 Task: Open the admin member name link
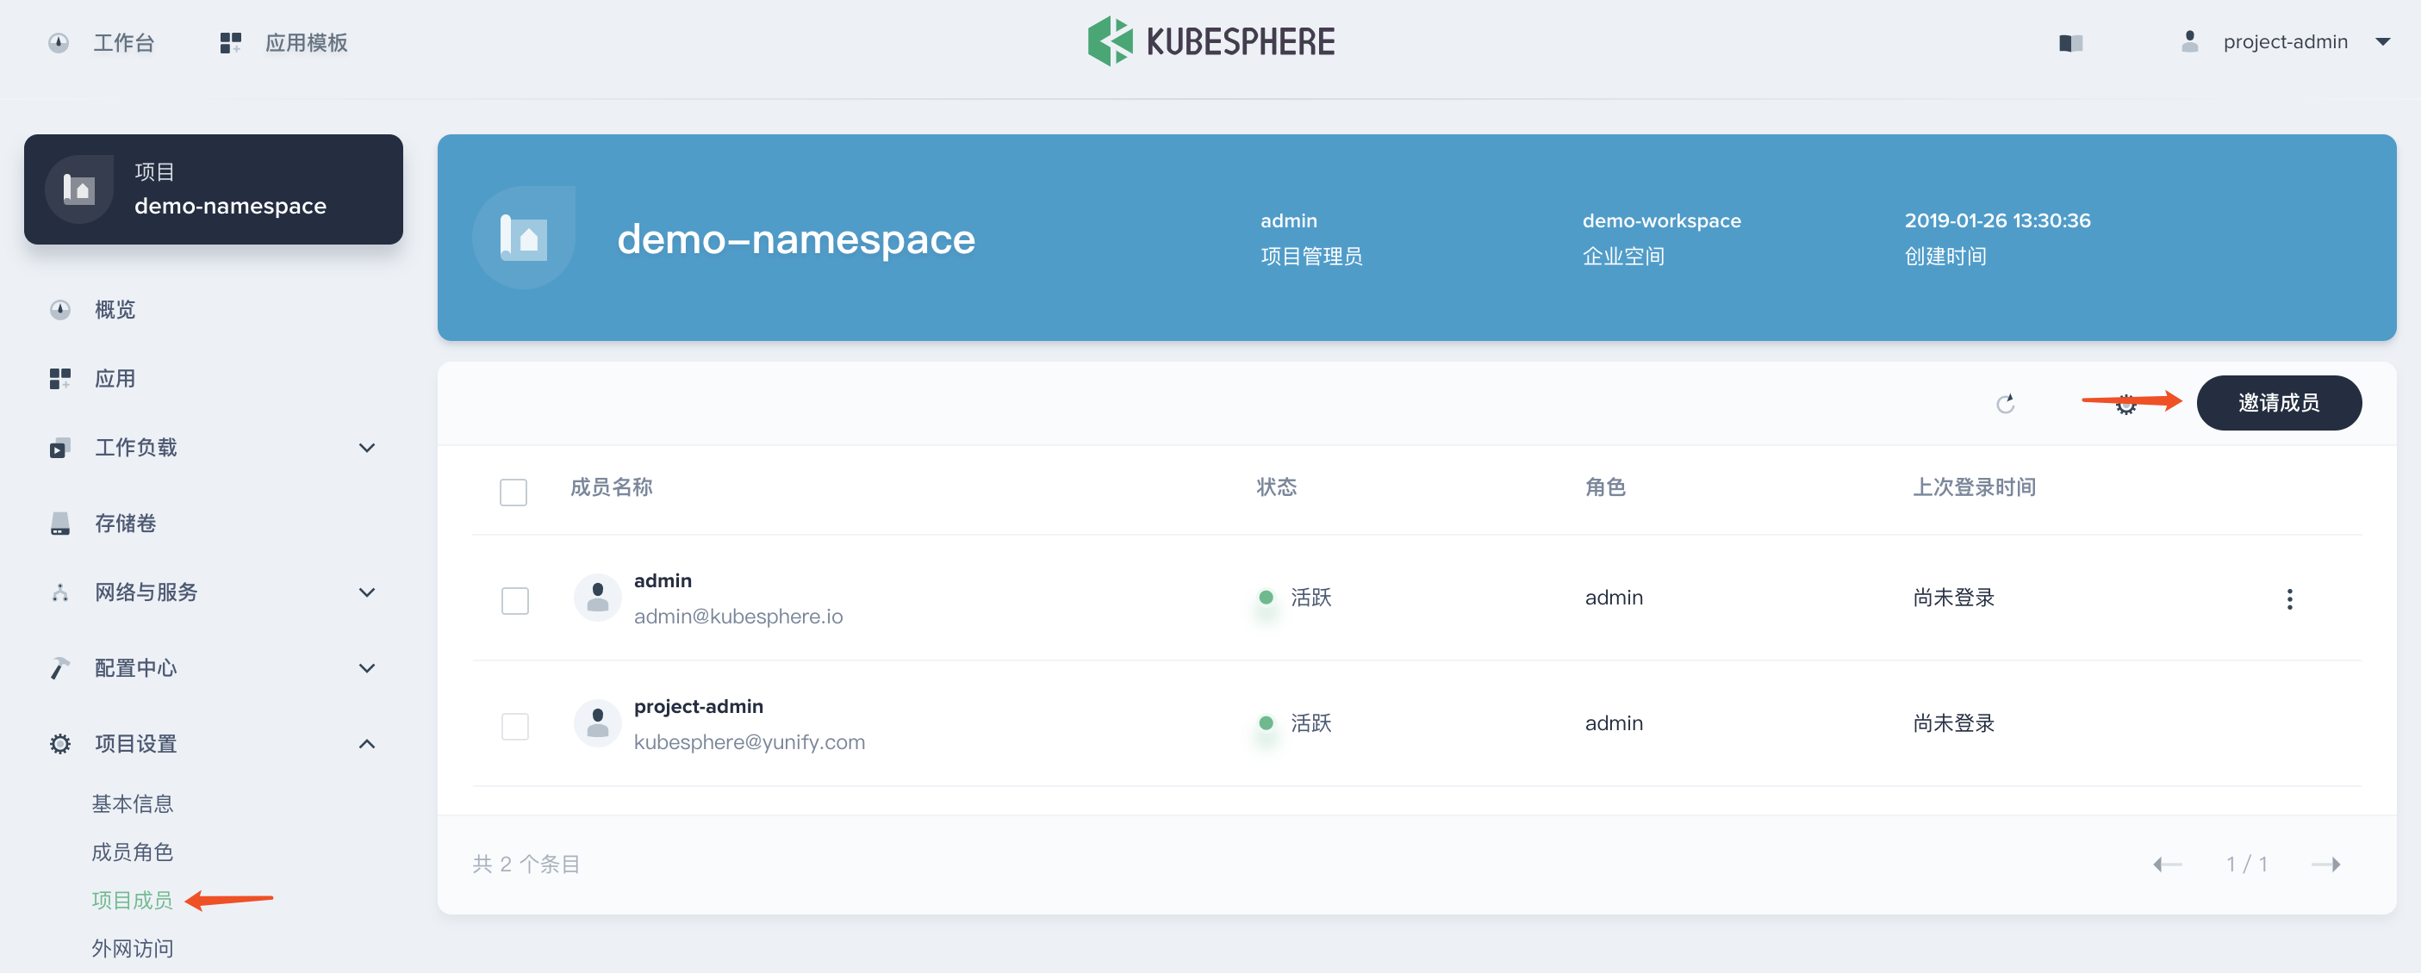click(663, 581)
